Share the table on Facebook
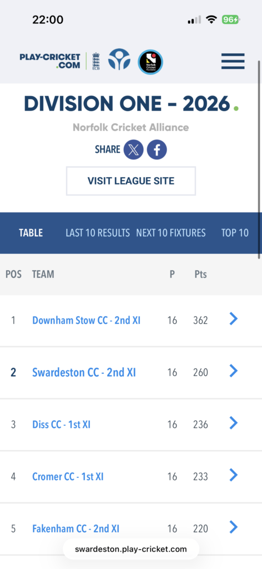Screen dimensions: 262x569 [157, 149]
